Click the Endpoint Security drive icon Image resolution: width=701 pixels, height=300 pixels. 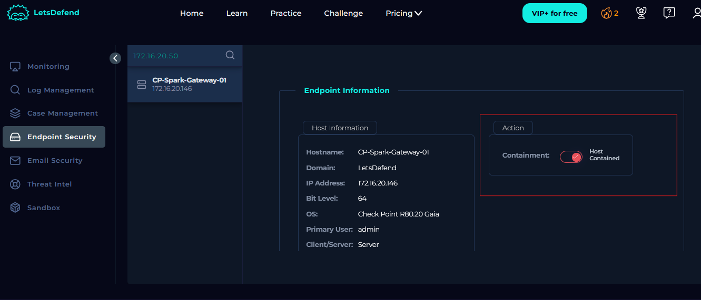coord(15,137)
